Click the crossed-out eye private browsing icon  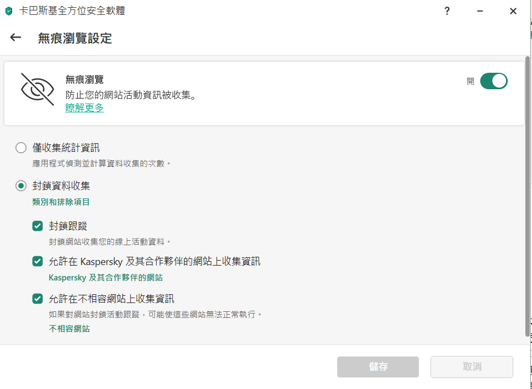(x=38, y=89)
